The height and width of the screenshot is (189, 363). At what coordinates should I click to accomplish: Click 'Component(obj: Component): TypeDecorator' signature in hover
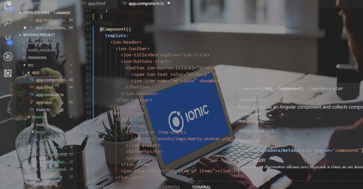(x=291, y=89)
